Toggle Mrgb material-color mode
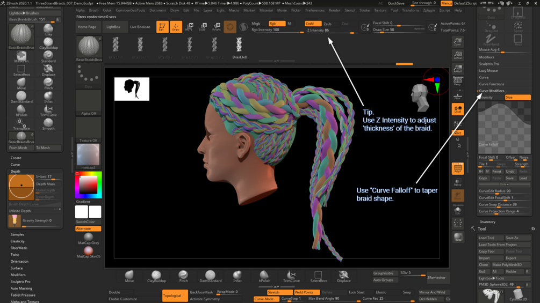Image resolution: width=540 pixels, height=303 pixels. tap(256, 24)
